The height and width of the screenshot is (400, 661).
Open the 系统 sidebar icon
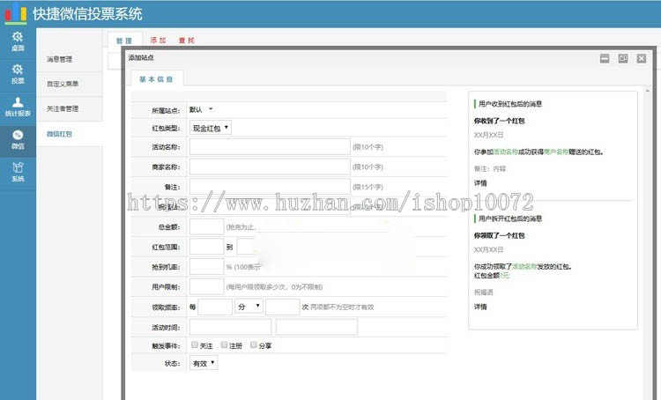pos(18,173)
